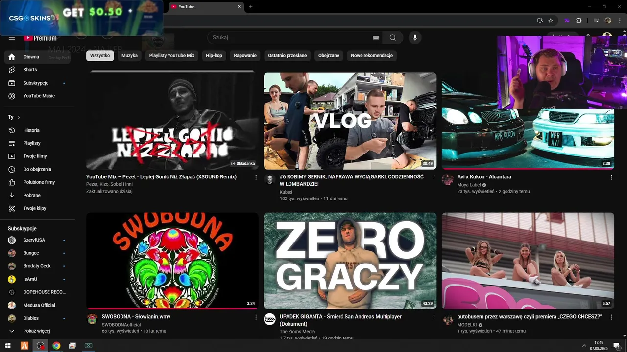Show hidden system tray icons

pos(584,346)
